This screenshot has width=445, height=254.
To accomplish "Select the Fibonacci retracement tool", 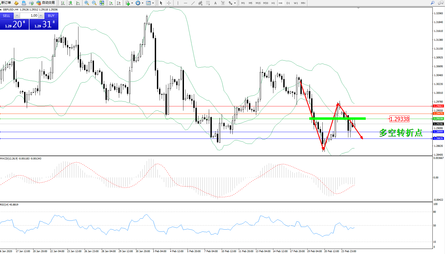I will [208, 3].
